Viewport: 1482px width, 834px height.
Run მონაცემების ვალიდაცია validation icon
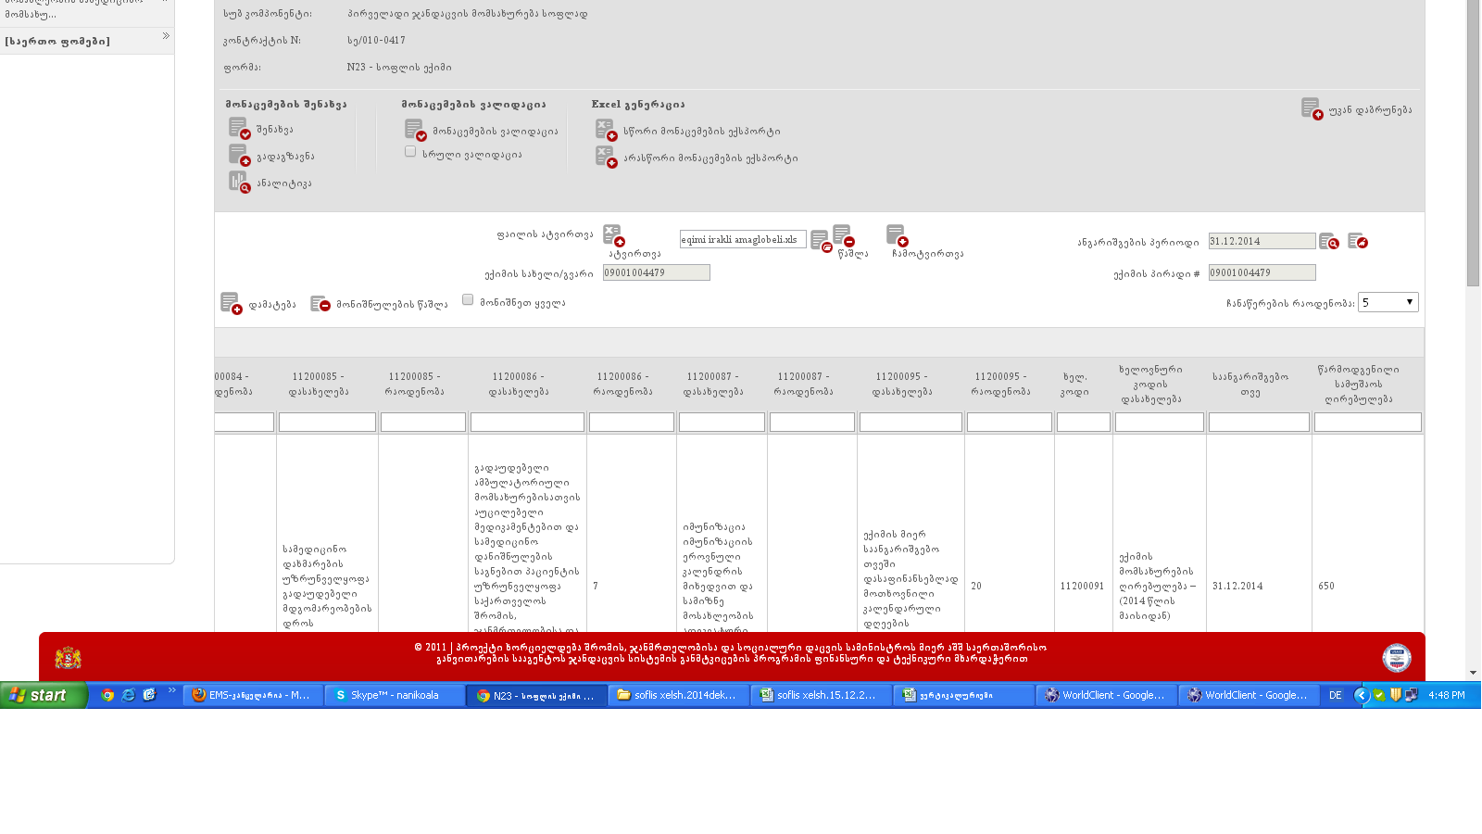coord(415,131)
